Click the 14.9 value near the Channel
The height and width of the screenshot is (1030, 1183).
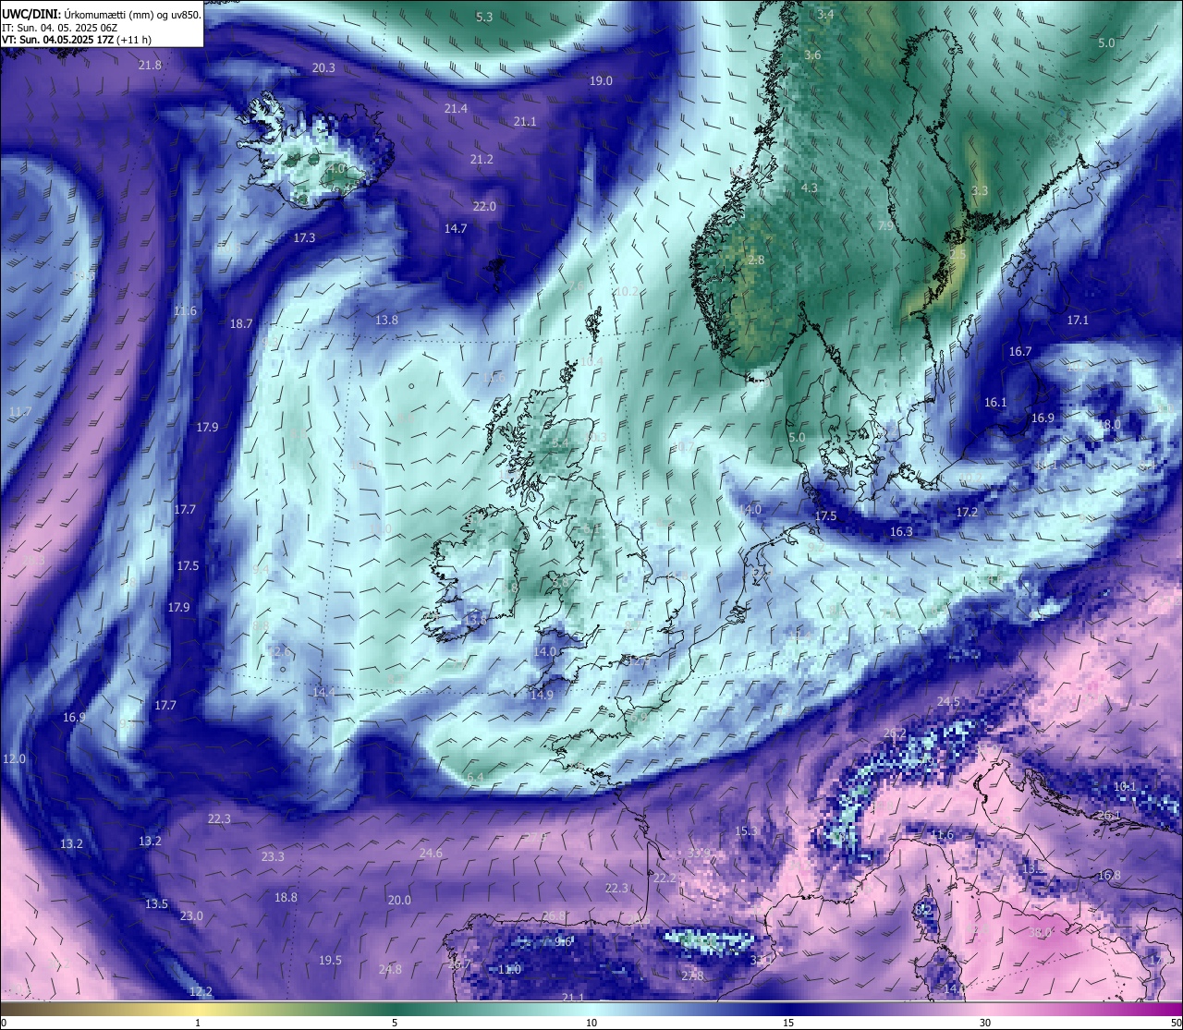coord(542,696)
